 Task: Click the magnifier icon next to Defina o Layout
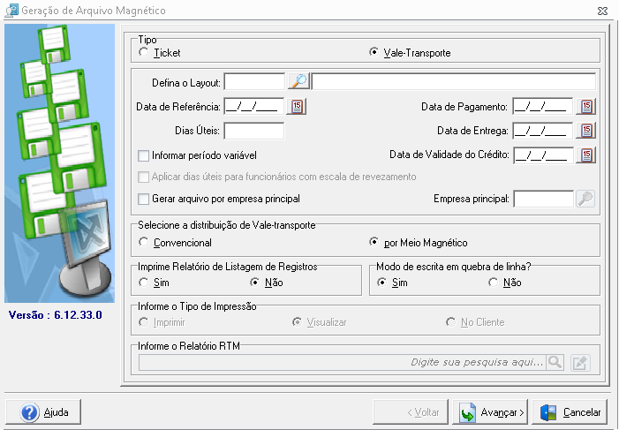click(x=298, y=81)
